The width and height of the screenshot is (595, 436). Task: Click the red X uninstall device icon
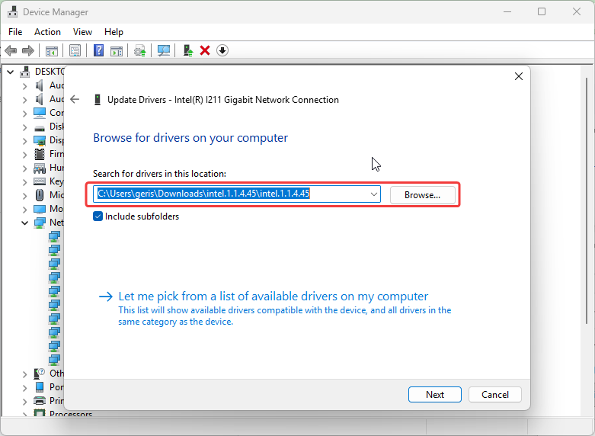click(x=205, y=50)
